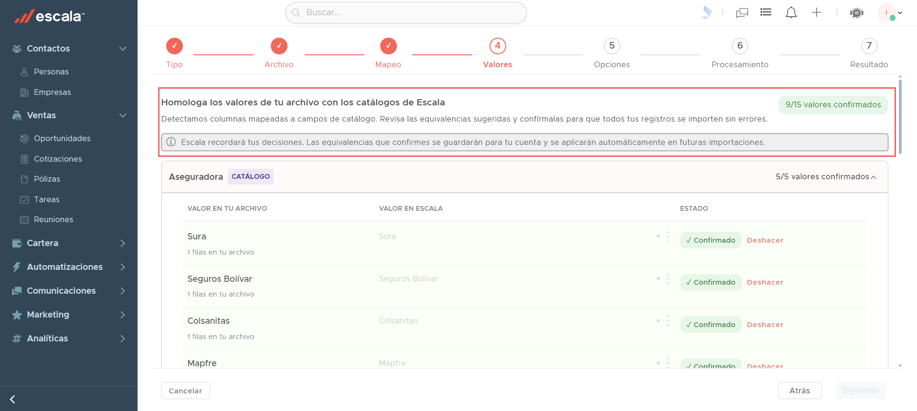
Task: Go to Empresas in the sidebar
Action: pyautogui.click(x=53, y=92)
